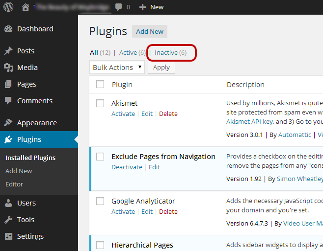Click the Comments sidebar bubble icon
This screenshot has width=323, height=251.
(8, 101)
